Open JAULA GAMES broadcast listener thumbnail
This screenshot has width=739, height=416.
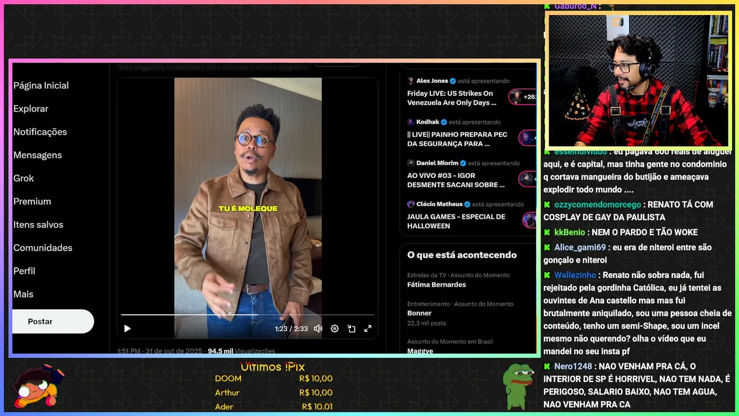click(x=529, y=220)
